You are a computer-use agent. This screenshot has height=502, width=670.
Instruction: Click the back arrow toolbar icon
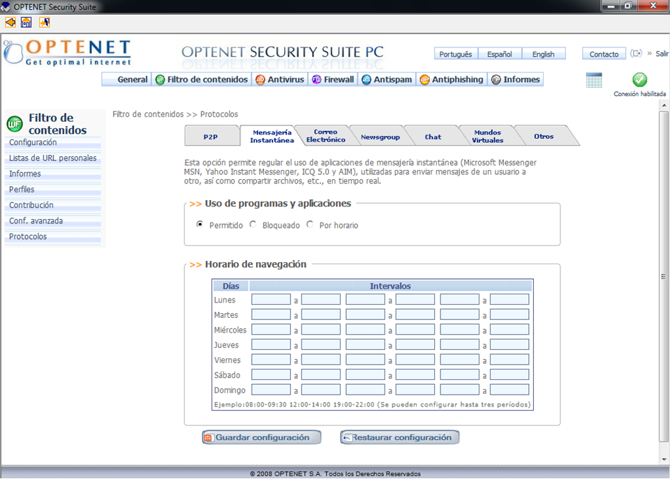(x=10, y=22)
